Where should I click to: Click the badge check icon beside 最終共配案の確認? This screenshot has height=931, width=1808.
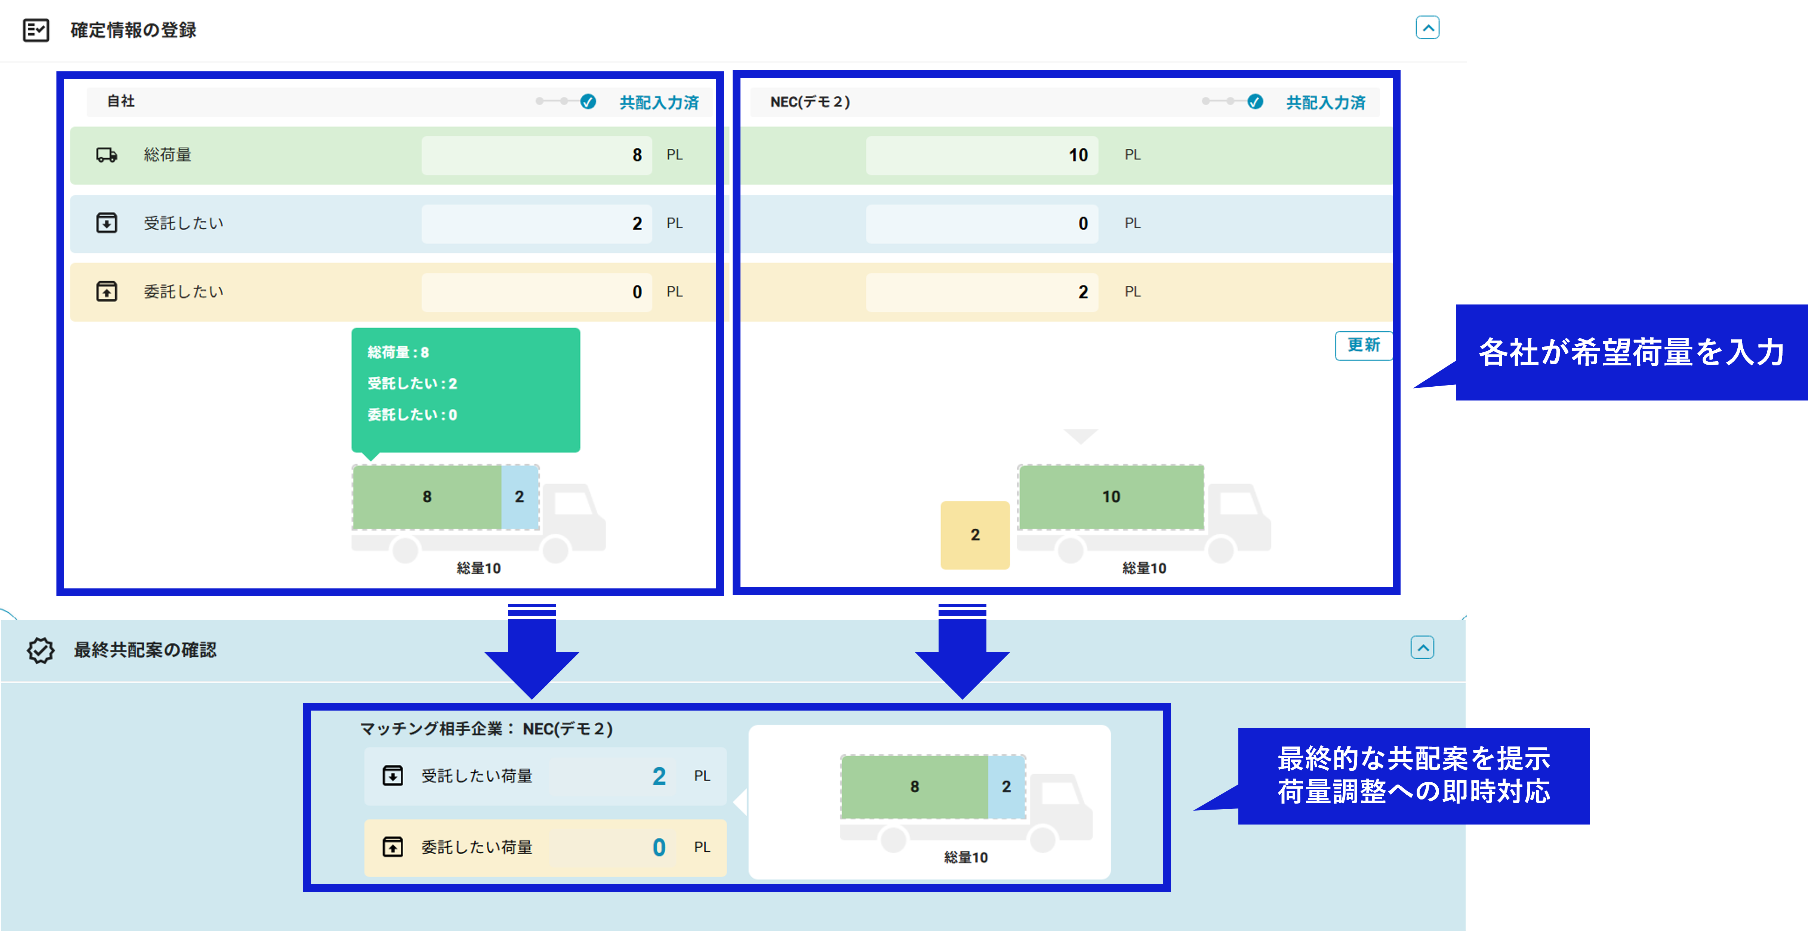point(41,650)
